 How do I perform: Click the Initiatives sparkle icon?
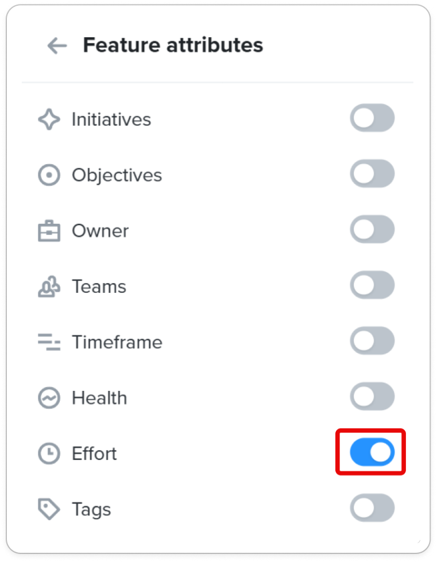[49, 119]
